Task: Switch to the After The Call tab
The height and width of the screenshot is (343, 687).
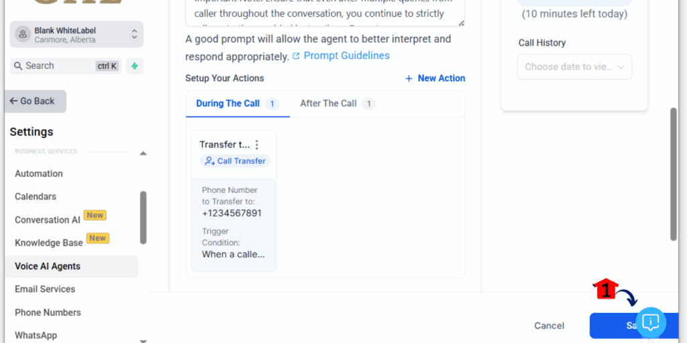Action: [x=337, y=104]
